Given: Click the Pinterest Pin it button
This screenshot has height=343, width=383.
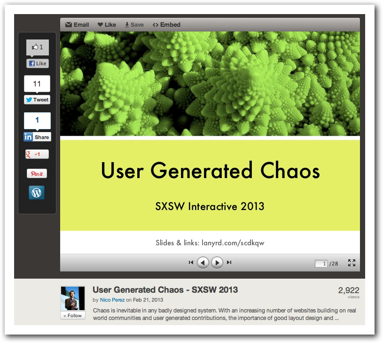Looking at the screenshot, I should [x=37, y=173].
